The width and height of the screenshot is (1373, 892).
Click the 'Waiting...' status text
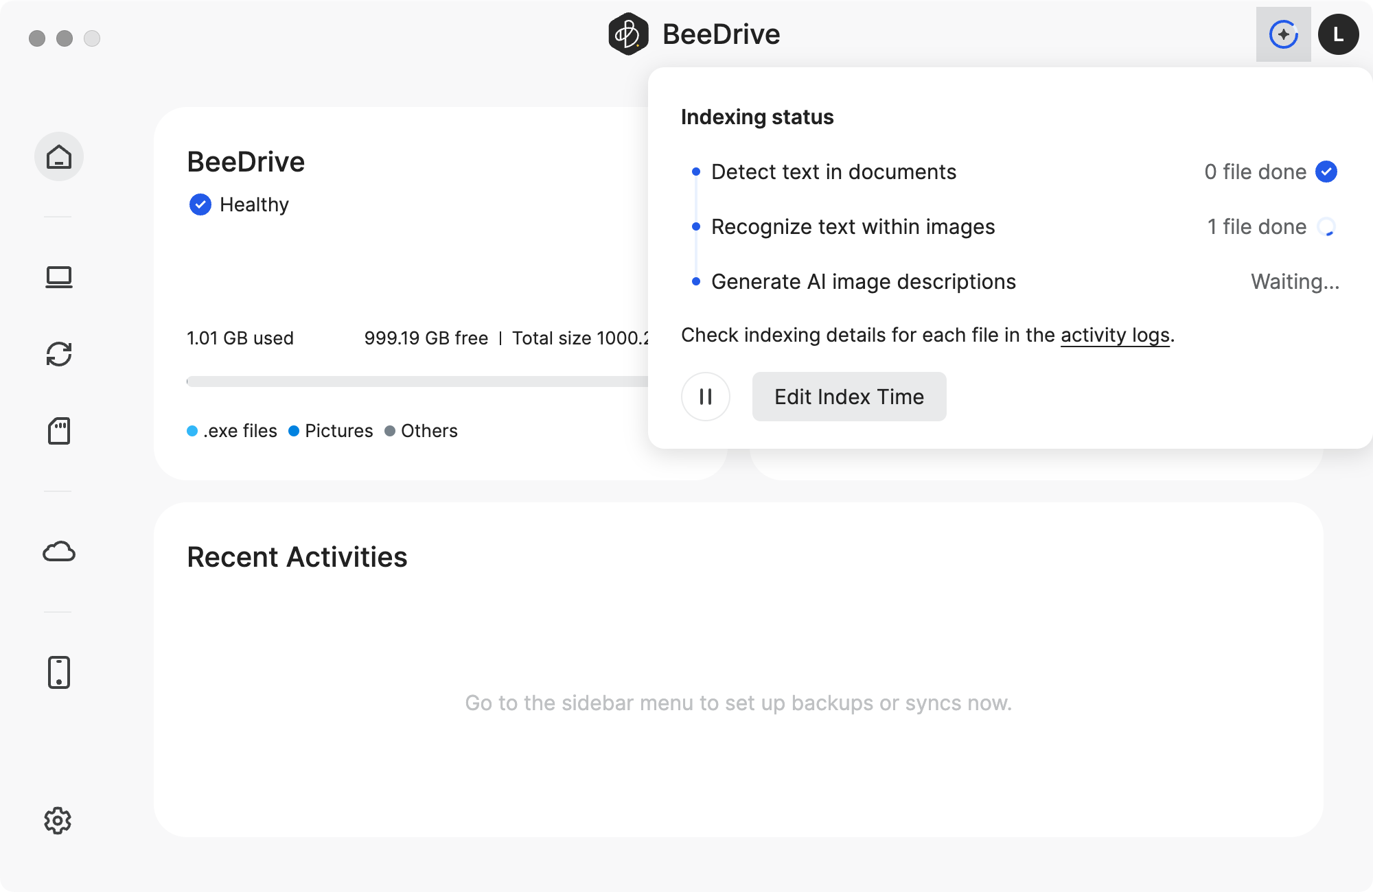[1295, 281]
